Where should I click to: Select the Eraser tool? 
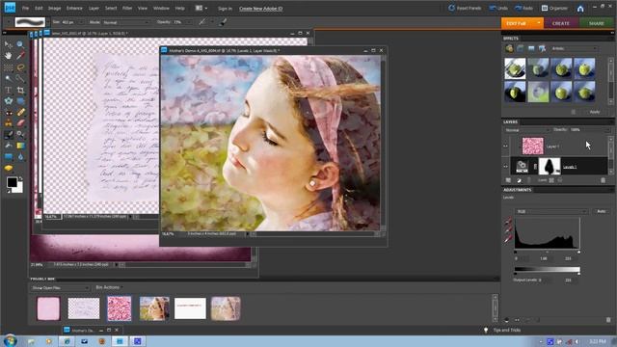(20, 123)
